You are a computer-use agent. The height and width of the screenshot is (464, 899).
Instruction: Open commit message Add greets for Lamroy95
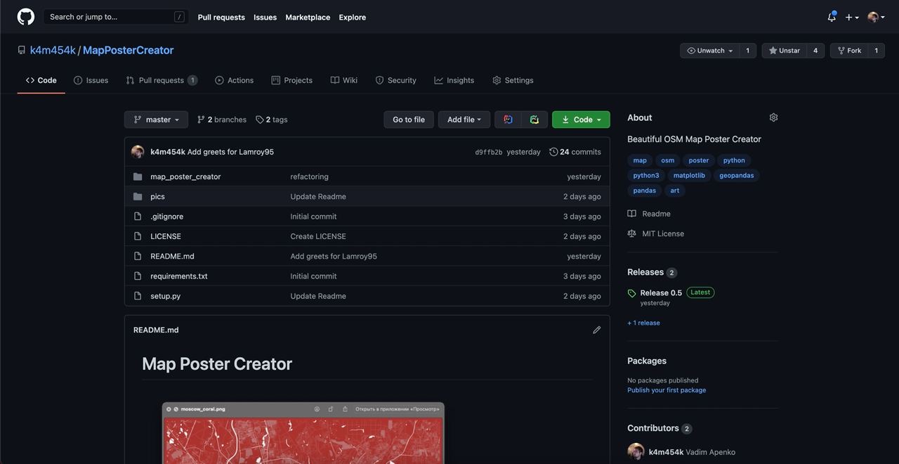point(230,152)
